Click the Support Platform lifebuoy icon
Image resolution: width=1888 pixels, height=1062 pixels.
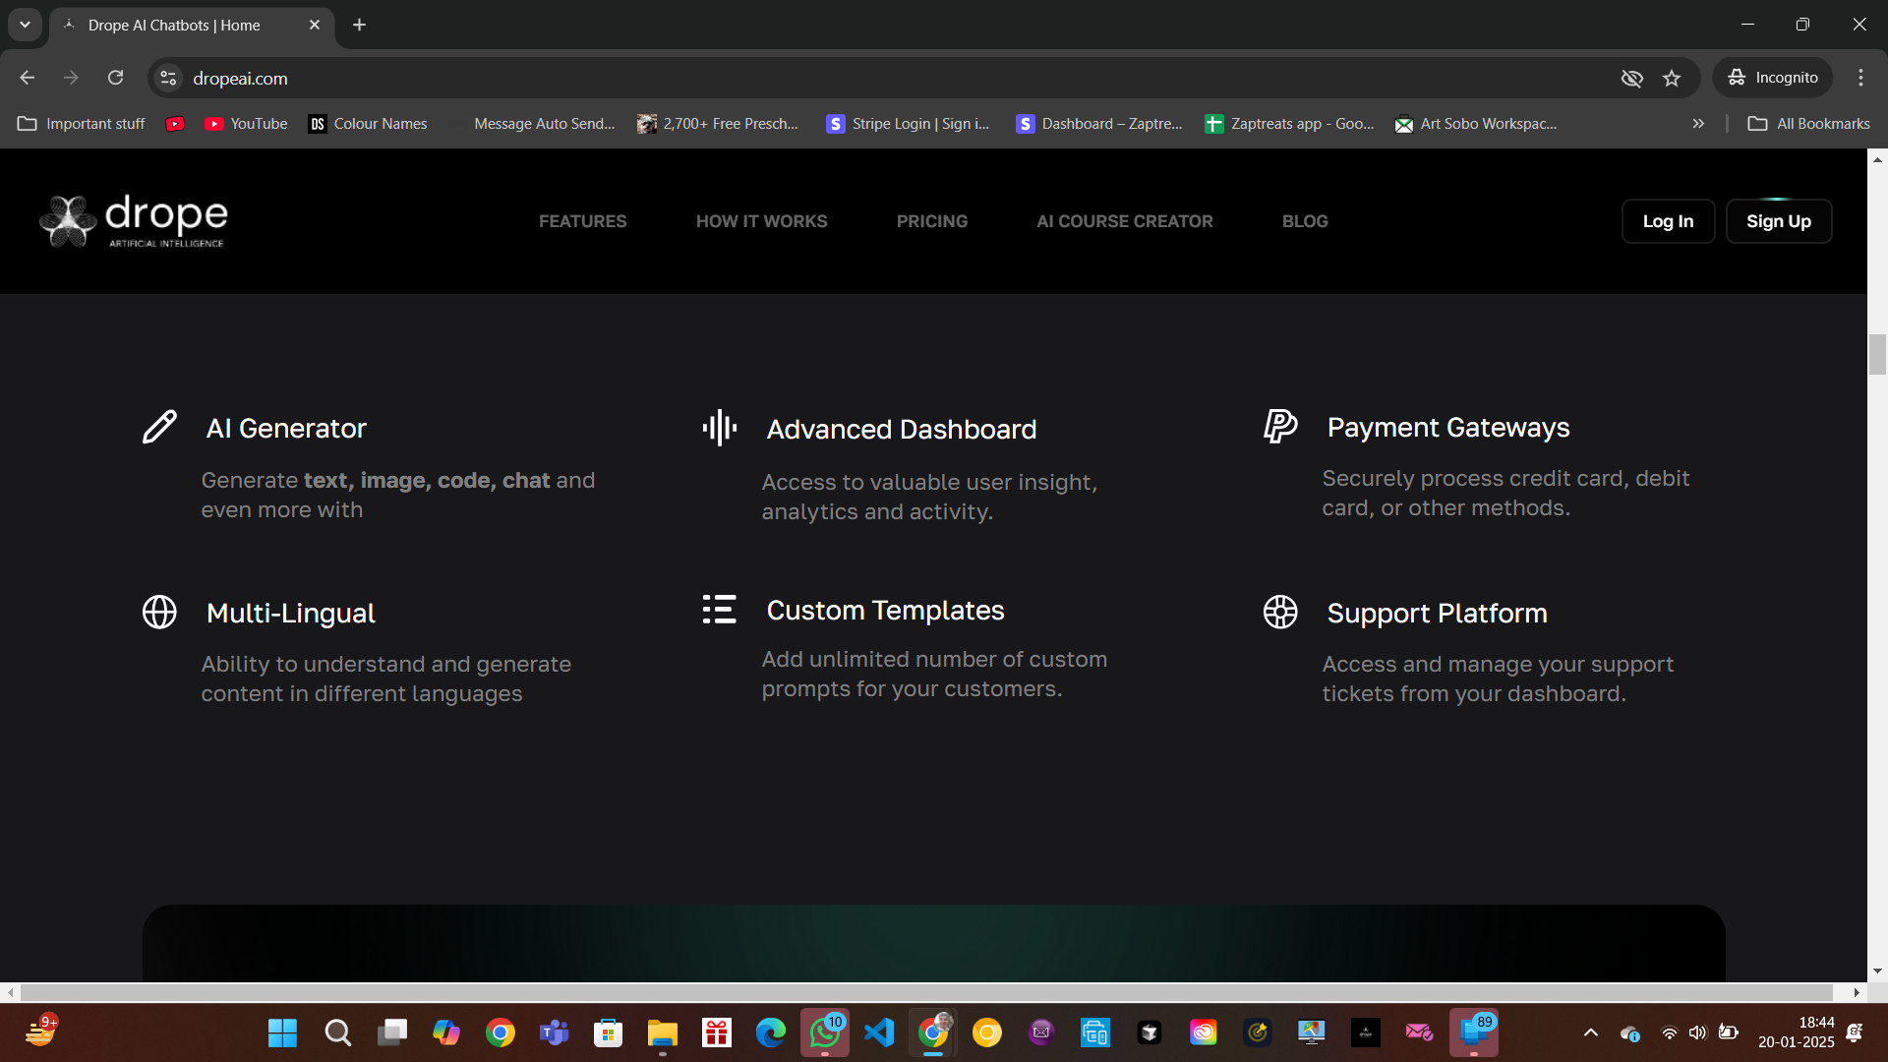(x=1280, y=612)
